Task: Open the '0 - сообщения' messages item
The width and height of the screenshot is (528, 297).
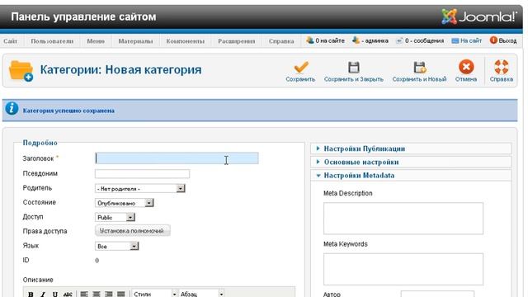Action: (x=420, y=40)
